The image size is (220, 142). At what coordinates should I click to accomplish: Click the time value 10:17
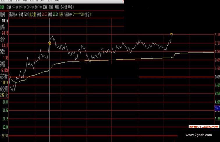5,21
